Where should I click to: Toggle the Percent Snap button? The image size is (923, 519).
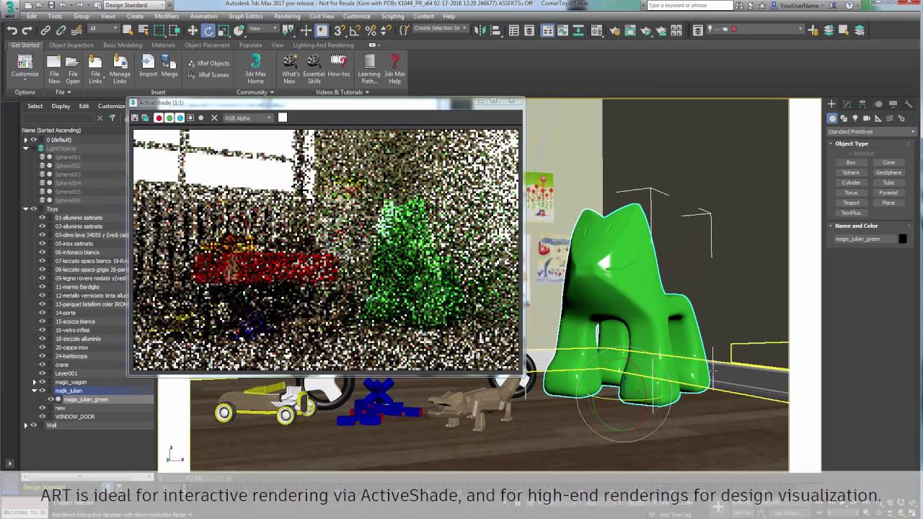click(x=371, y=30)
